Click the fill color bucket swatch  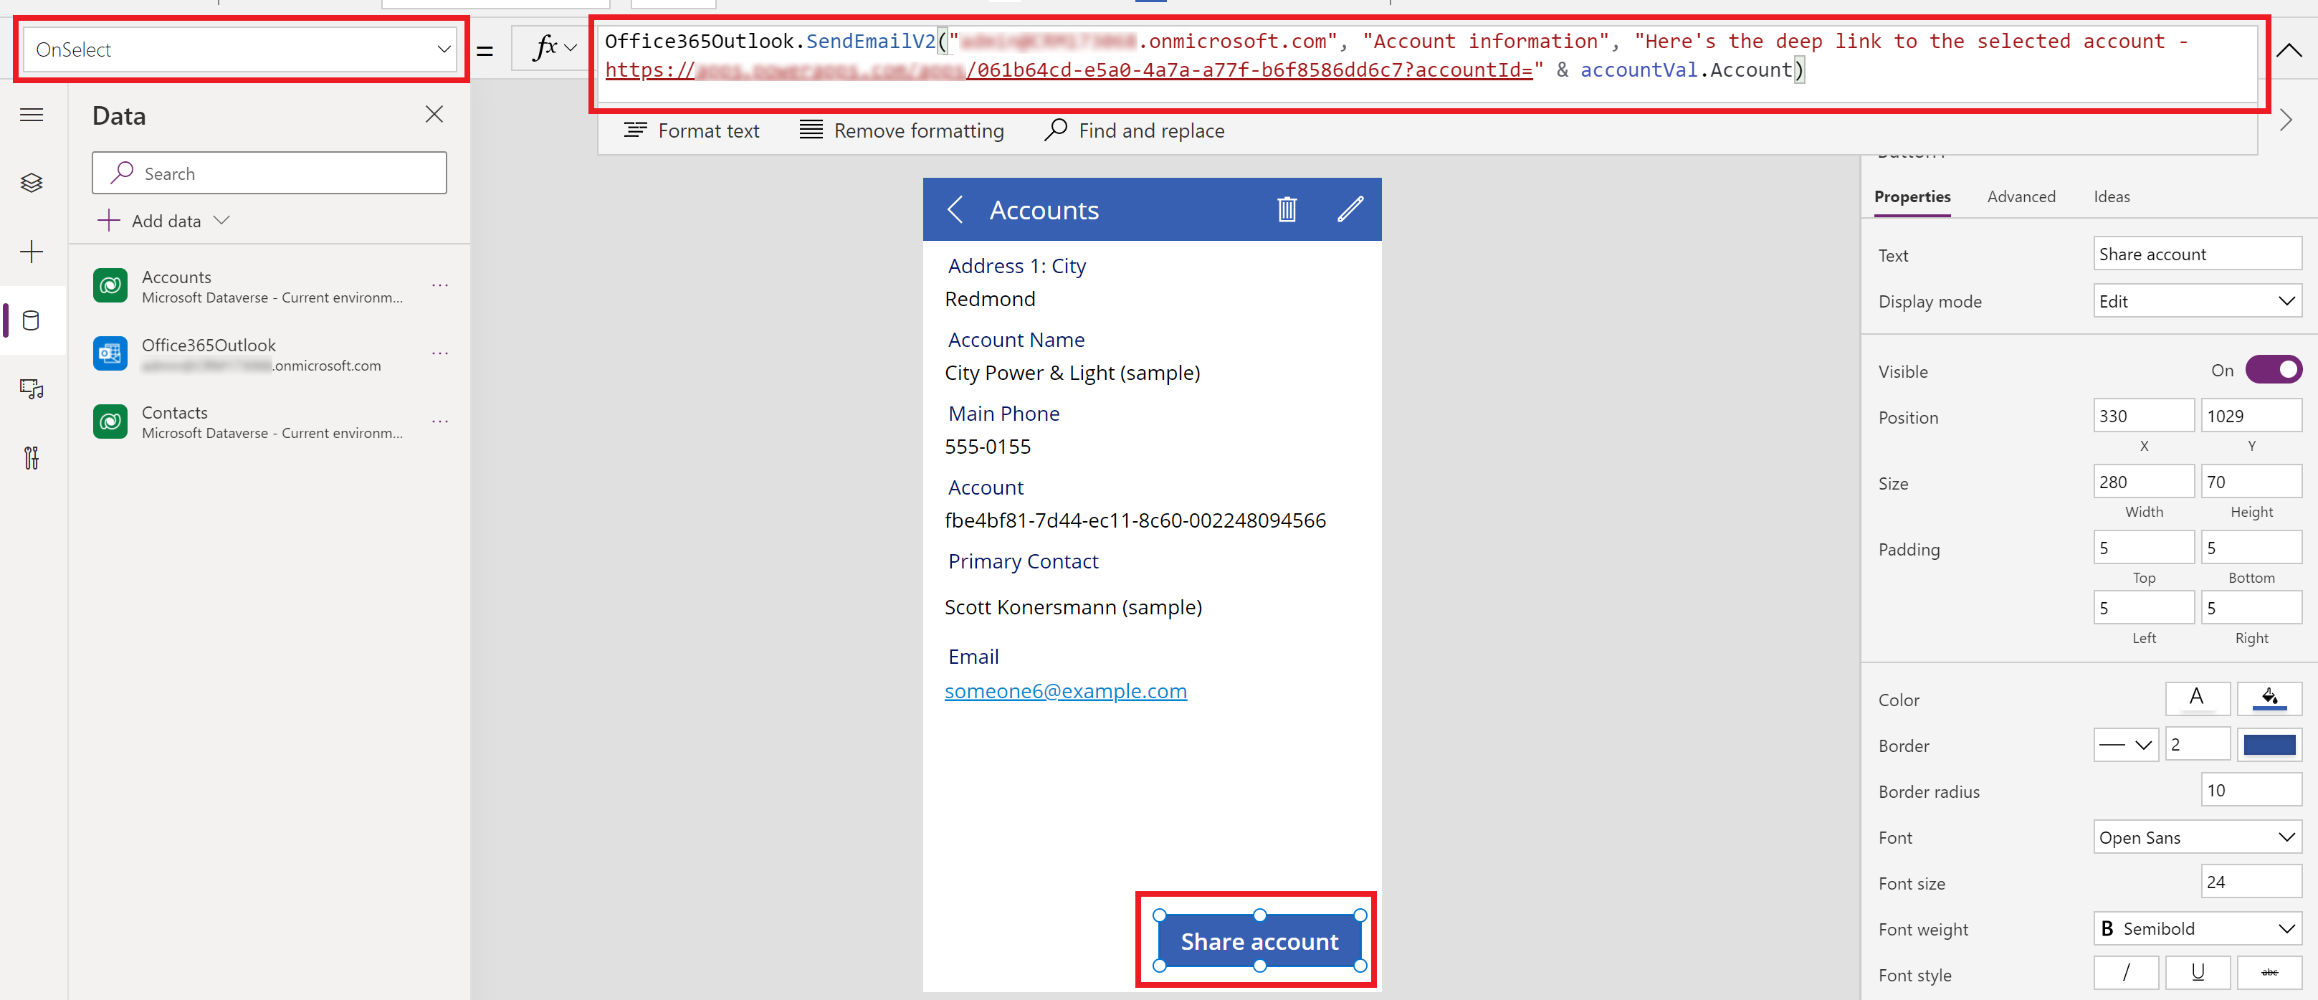(2269, 698)
